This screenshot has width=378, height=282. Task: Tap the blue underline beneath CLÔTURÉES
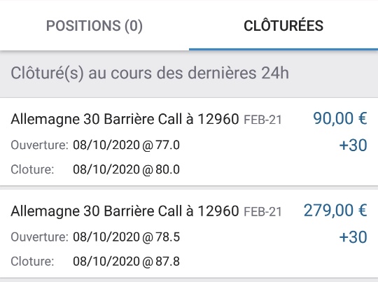click(x=283, y=50)
